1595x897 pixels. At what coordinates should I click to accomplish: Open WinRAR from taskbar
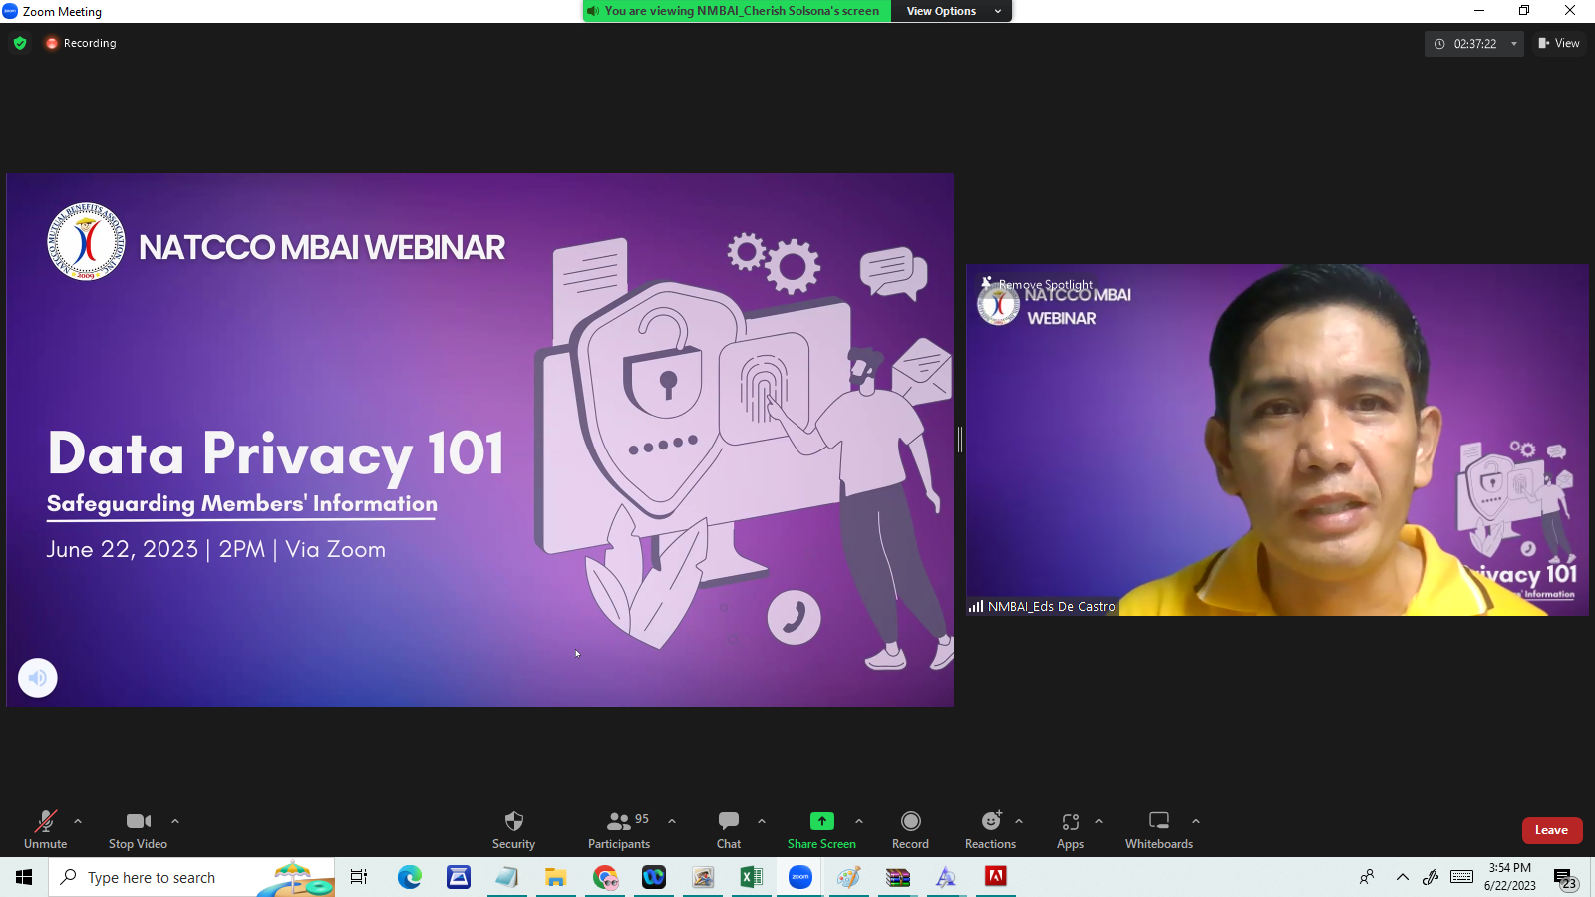pyautogui.click(x=898, y=877)
